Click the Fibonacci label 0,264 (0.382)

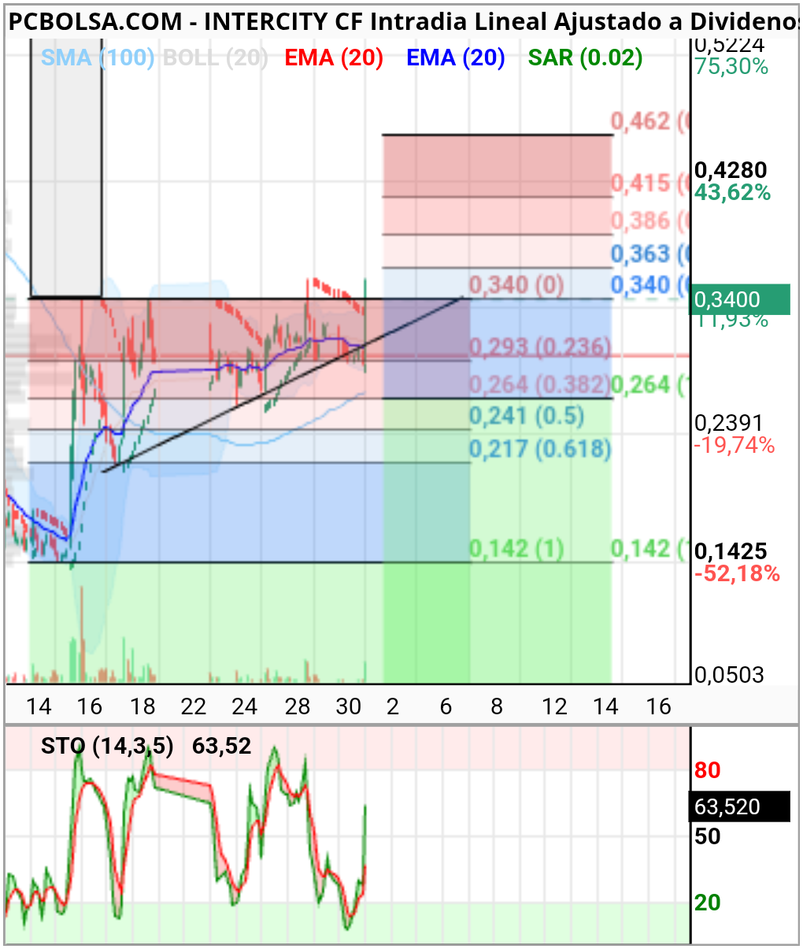[540, 384]
